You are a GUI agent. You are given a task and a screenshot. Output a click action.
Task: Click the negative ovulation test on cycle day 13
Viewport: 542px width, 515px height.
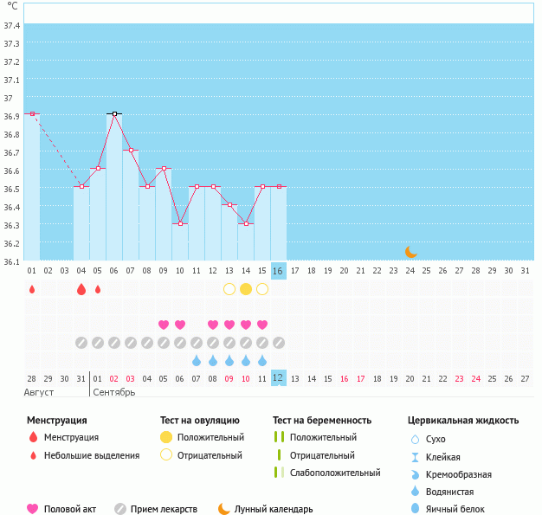[x=229, y=289]
